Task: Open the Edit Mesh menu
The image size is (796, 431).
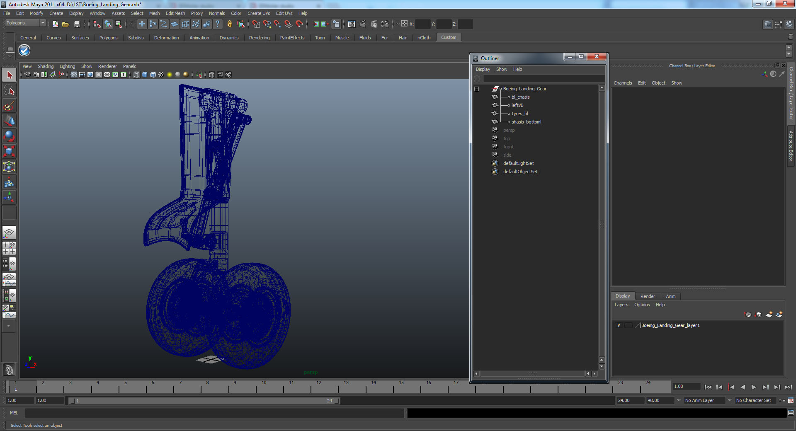Action: click(x=175, y=13)
